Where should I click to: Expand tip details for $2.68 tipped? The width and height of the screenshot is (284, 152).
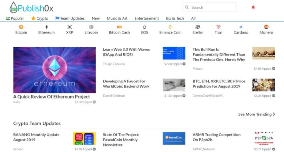coord(184,64)
